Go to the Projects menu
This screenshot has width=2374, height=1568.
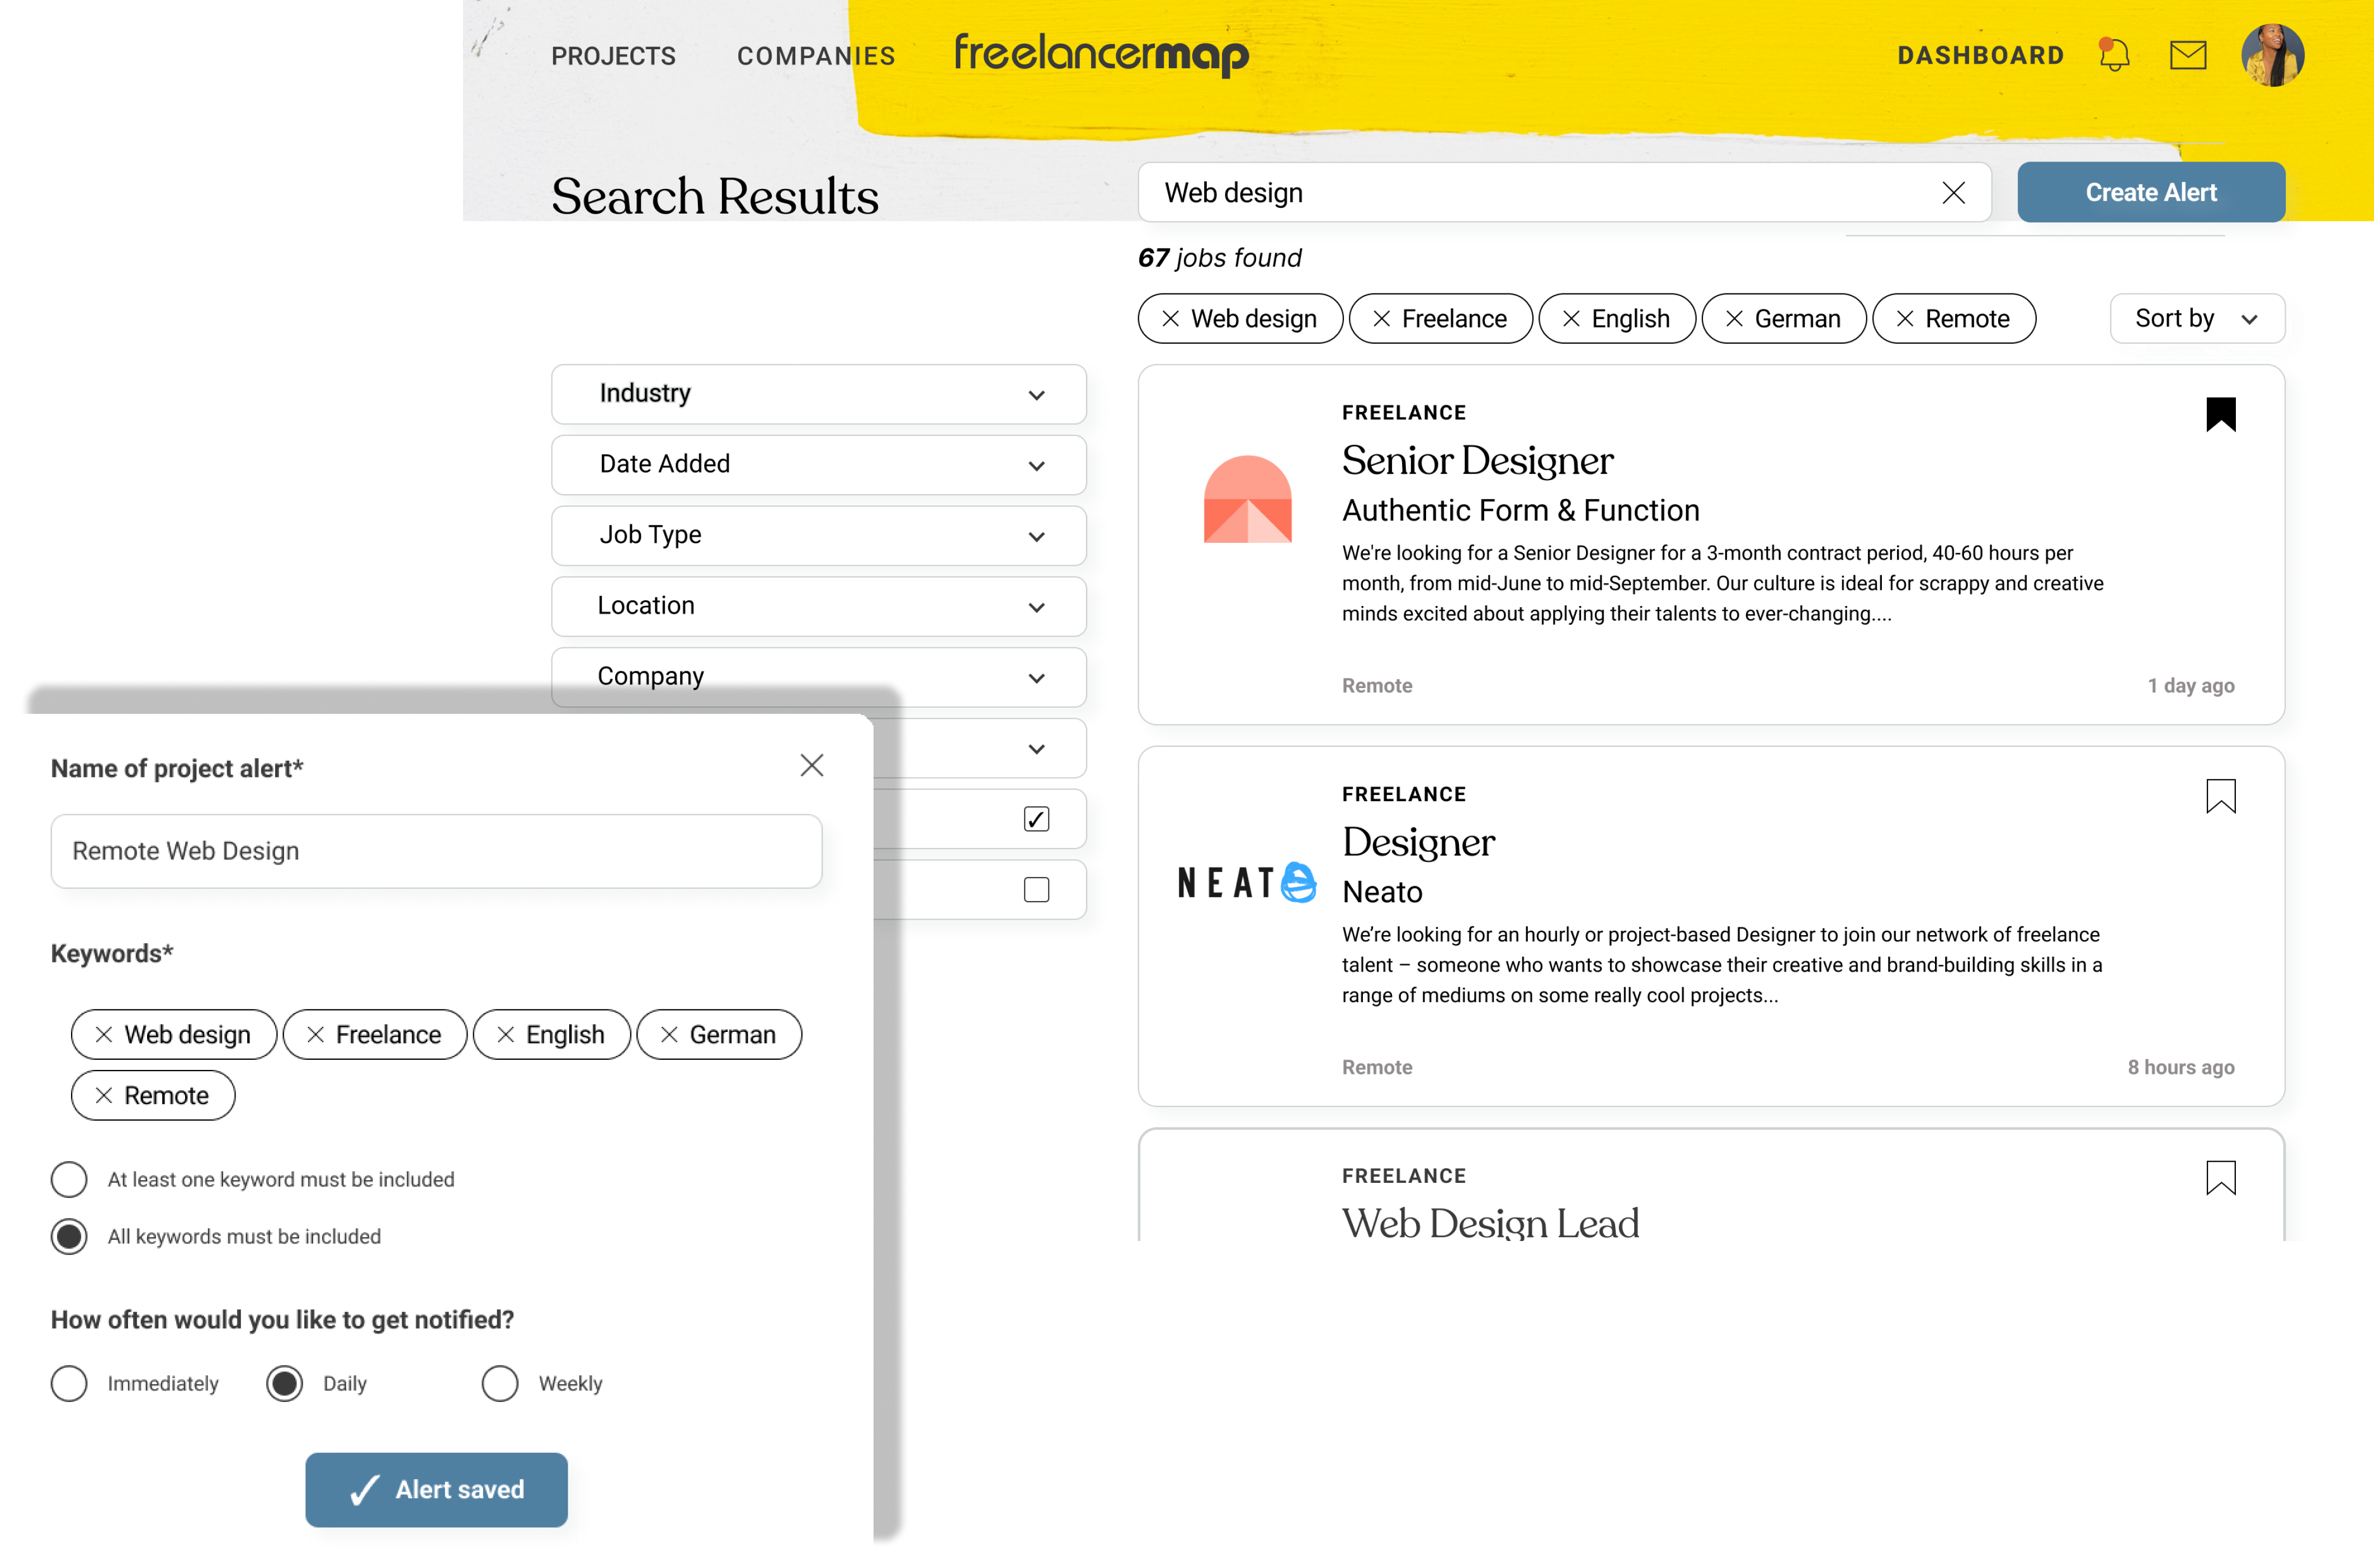pos(613,56)
